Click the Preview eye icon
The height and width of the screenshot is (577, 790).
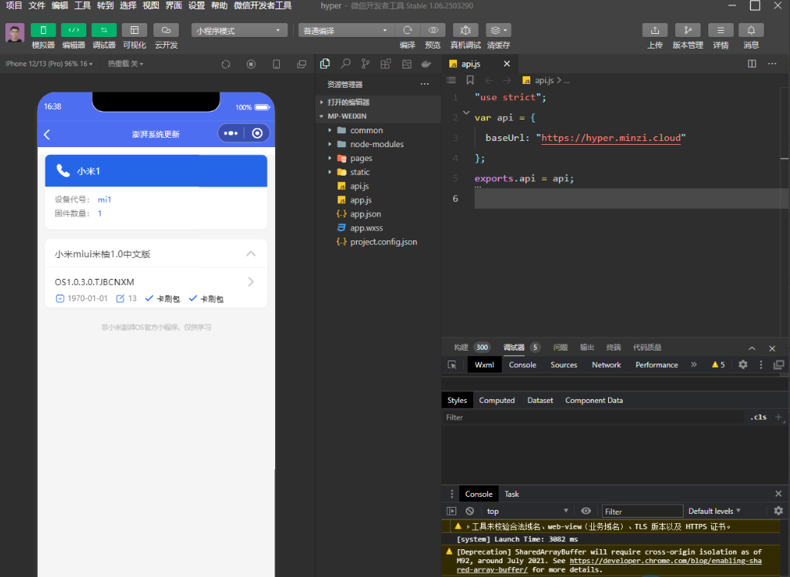(432, 30)
